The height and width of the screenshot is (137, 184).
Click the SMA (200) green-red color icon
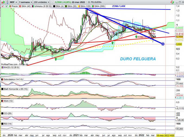tap(93, 6)
